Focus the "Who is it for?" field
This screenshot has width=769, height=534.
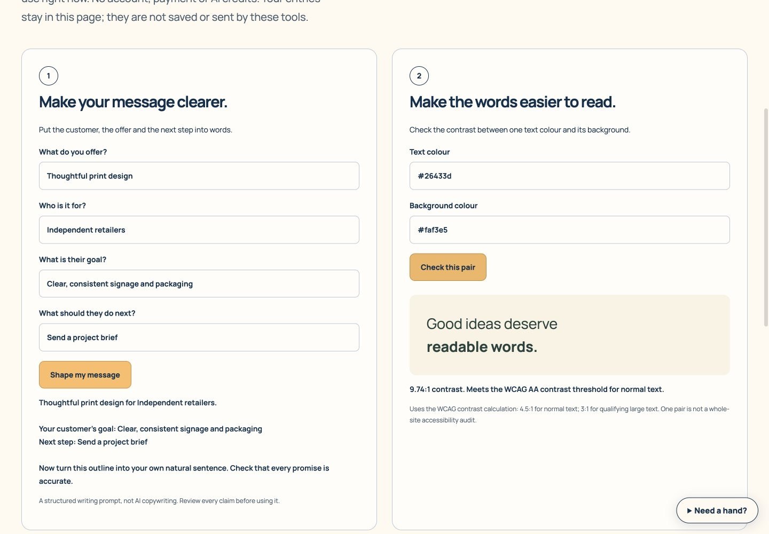click(199, 230)
